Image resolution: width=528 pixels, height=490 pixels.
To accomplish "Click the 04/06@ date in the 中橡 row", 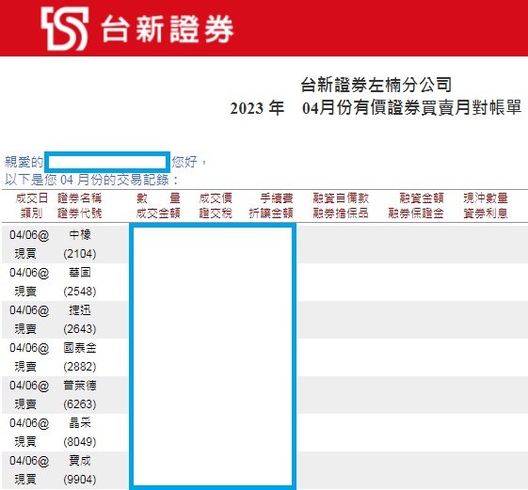I will point(29,235).
